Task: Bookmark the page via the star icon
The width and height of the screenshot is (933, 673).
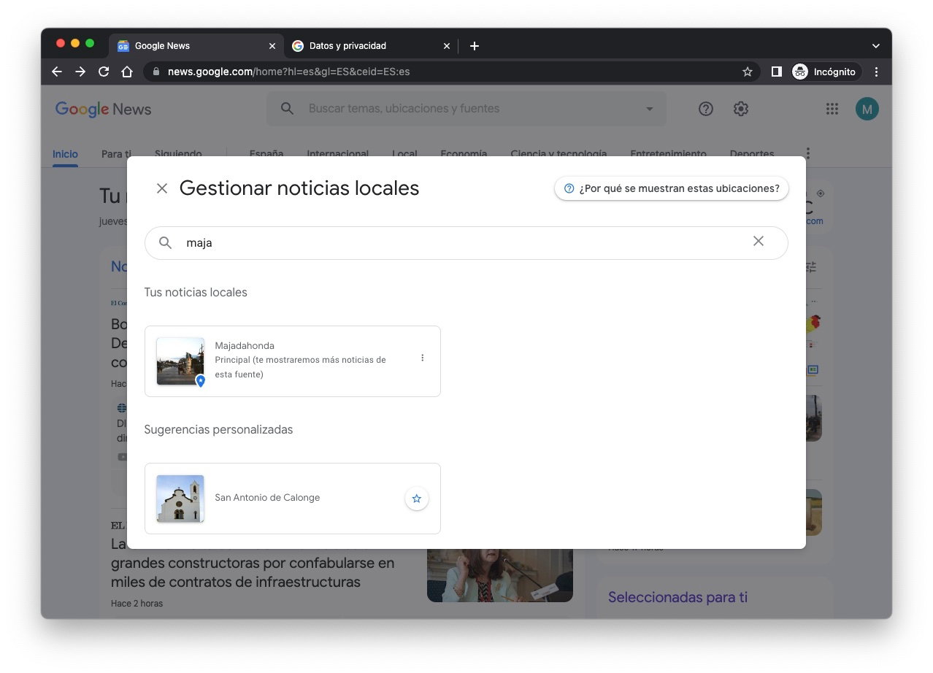Action: click(x=747, y=72)
